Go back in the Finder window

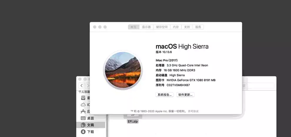[82, 86]
